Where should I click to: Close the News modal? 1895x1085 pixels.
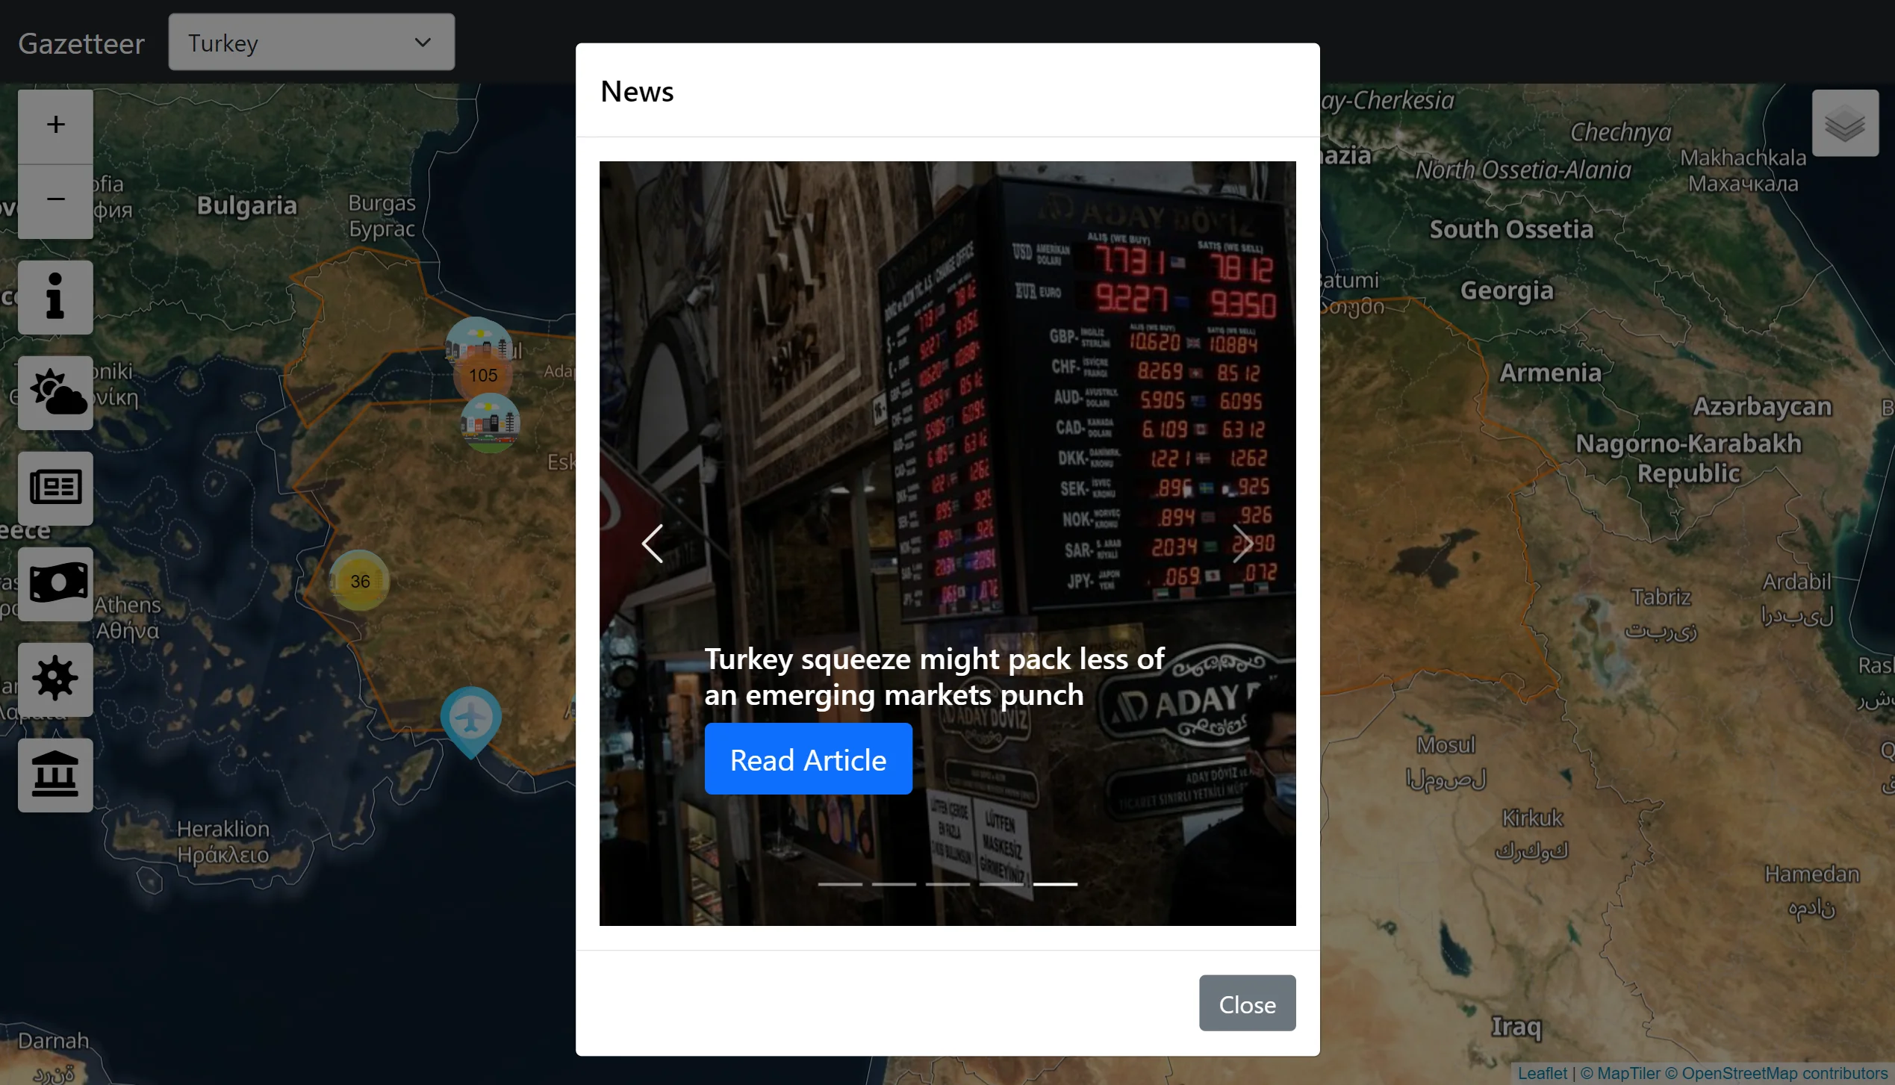click(1246, 1003)
